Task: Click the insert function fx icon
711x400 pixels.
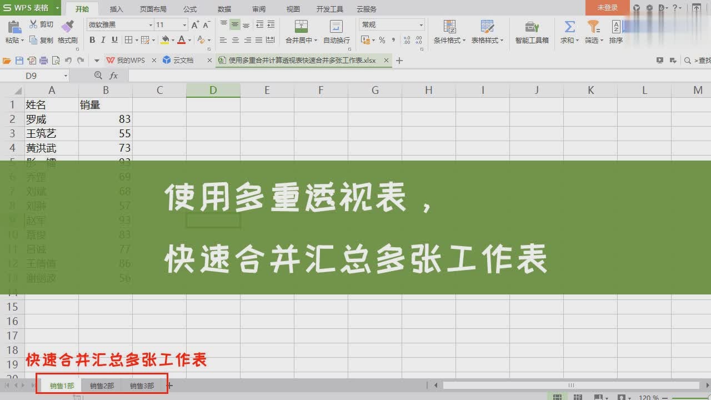Action: (x=113, y=76)
